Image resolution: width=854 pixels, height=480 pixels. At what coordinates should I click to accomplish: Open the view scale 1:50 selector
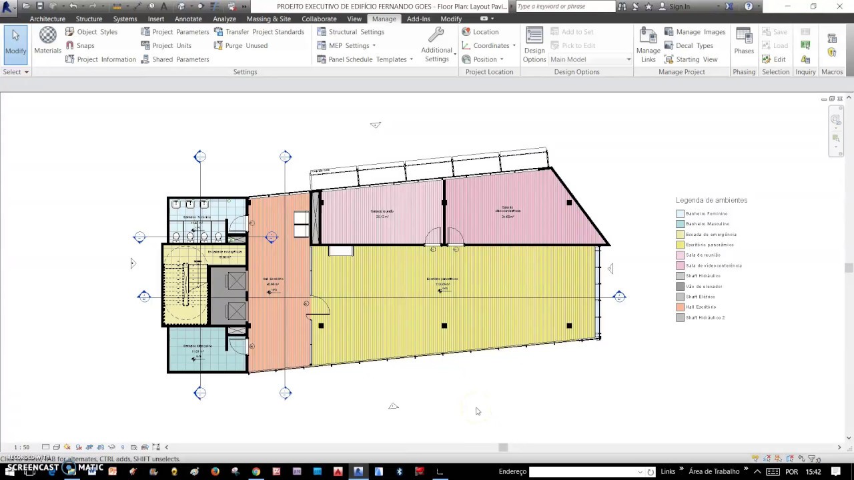(x=22, y=447)
